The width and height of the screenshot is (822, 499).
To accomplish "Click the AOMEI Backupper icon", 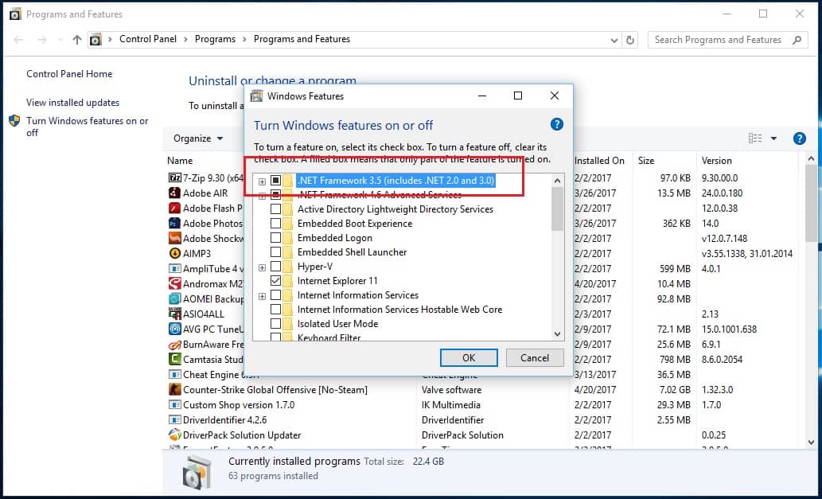I will (x=174, y=298).
